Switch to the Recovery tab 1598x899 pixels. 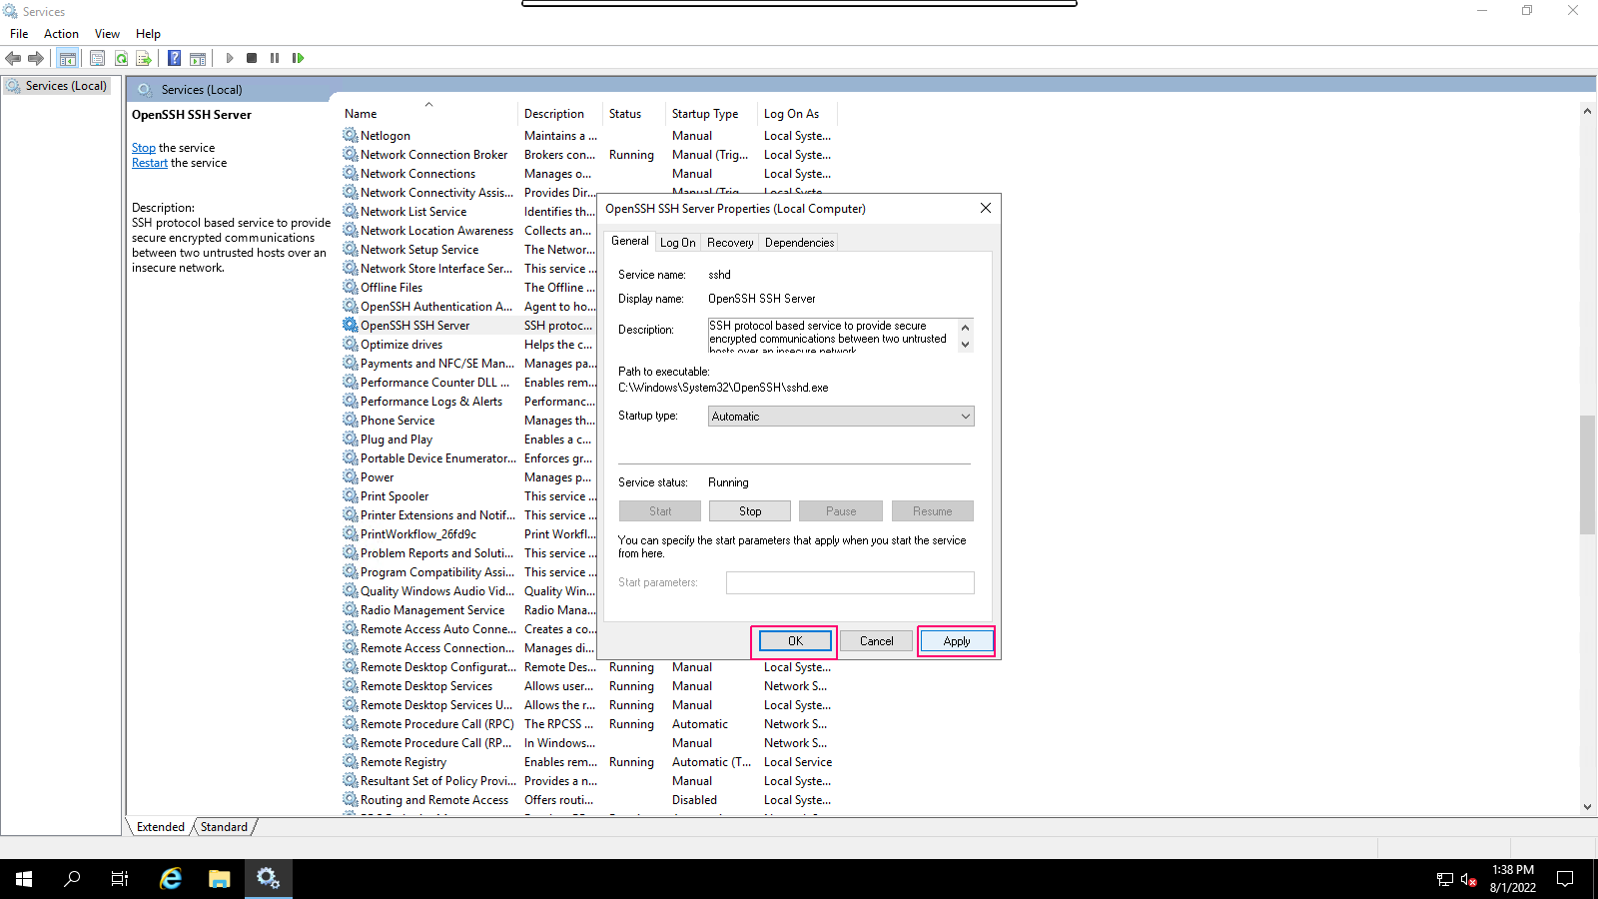click(730, 243)
